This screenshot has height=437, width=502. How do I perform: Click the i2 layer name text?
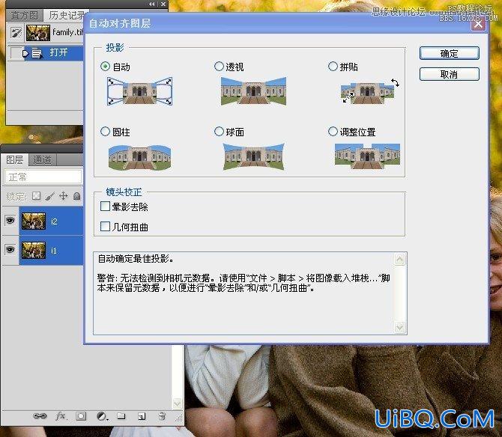coord(54,221)
